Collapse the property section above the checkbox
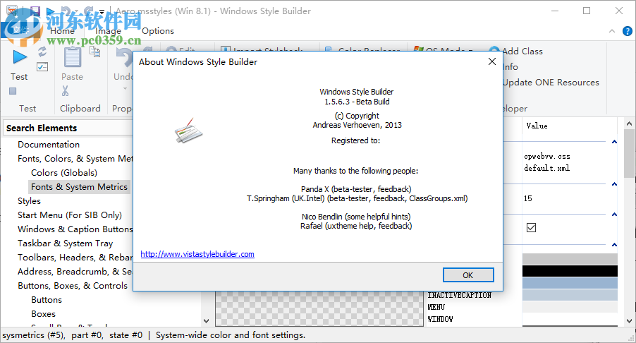The width and height of the screenshot is (636, 343). click(x=614, y=215)
